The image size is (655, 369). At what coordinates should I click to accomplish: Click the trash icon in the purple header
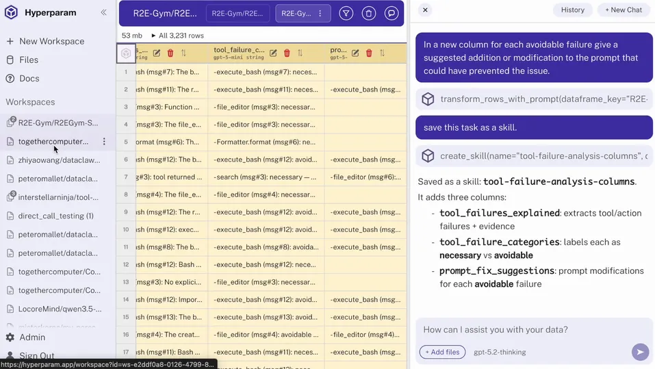[x=369, y=13]
